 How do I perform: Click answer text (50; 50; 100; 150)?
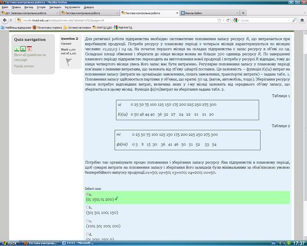102,212
